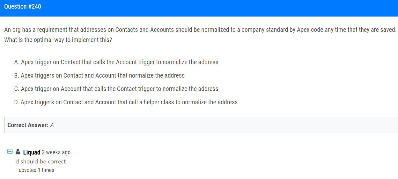Click the italic answer letter A in the answer box
The width and height of the screenshot is (398, 179).
(52, 125)
